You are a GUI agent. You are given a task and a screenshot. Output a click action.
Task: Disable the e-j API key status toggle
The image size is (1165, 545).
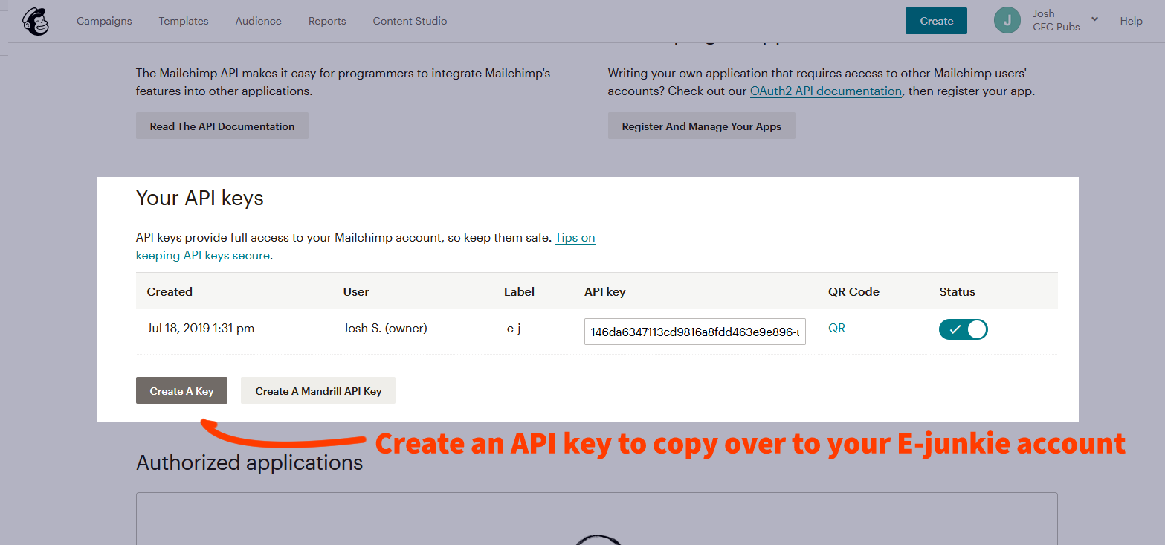pyautogui.click(x=963, y=329)
